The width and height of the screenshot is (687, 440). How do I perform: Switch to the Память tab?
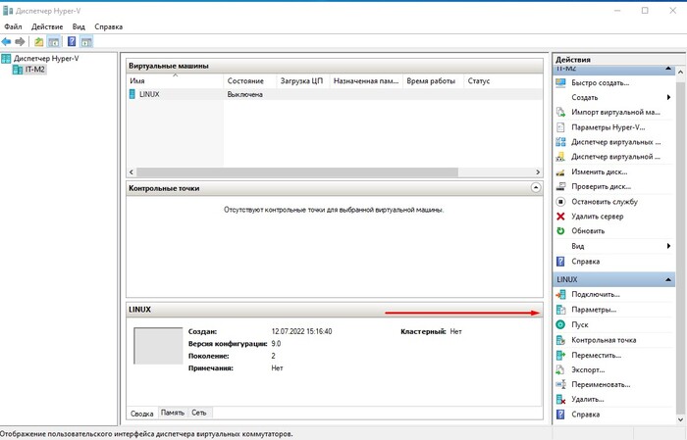tap(172, 413)
